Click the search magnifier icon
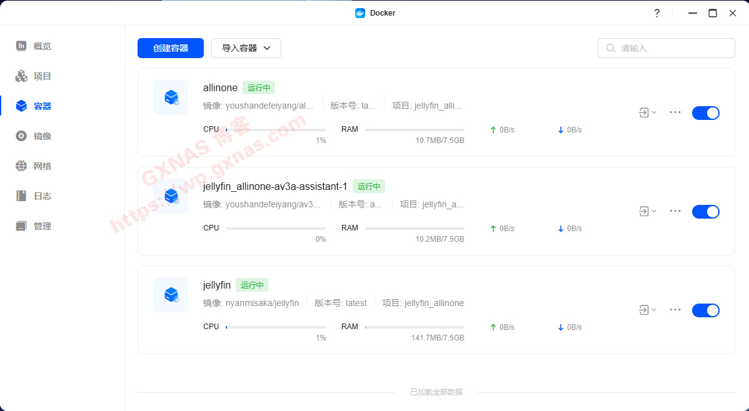Image resolution: width=749 pixels, height=411 pixels. pyautogui.click(x=611, y=48)
